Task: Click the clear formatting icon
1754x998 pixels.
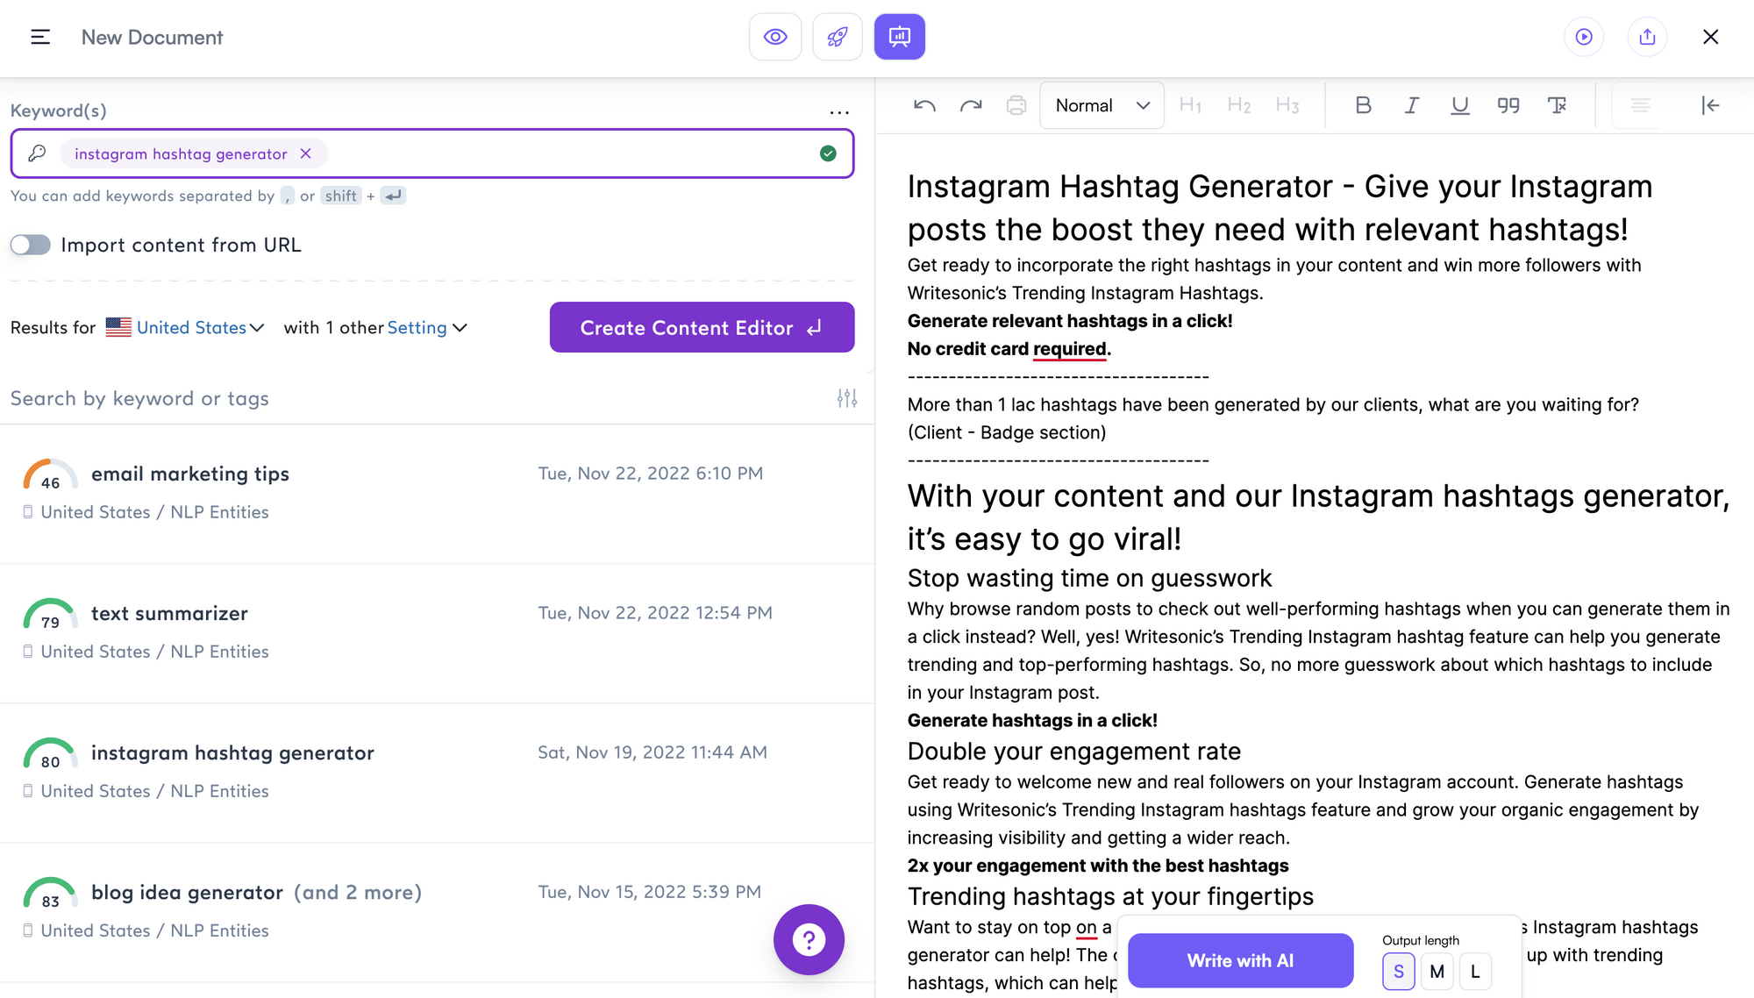Action: [1558, 105]
